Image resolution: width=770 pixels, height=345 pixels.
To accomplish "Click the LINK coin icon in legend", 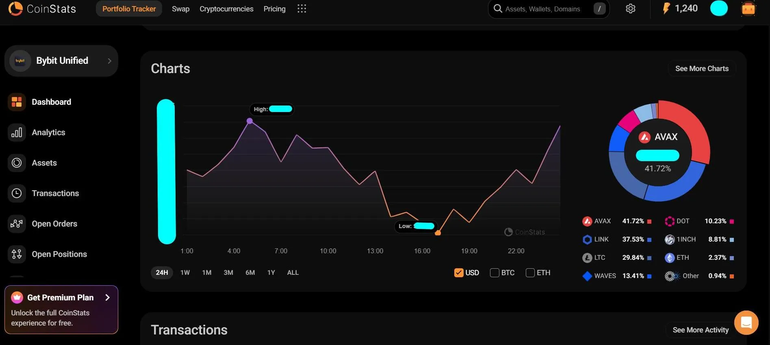I will coord(587,239).
